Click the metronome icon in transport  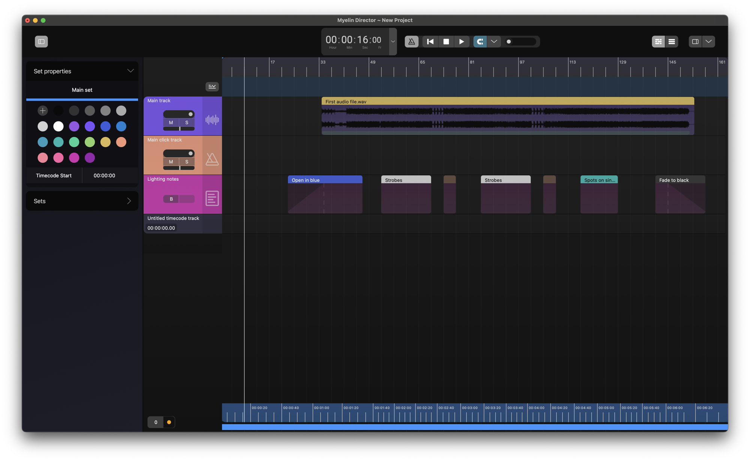[411, 42]
